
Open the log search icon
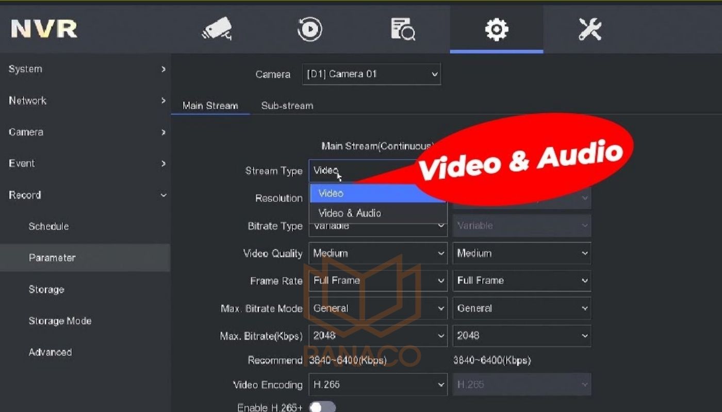click(x=403, y=29)
